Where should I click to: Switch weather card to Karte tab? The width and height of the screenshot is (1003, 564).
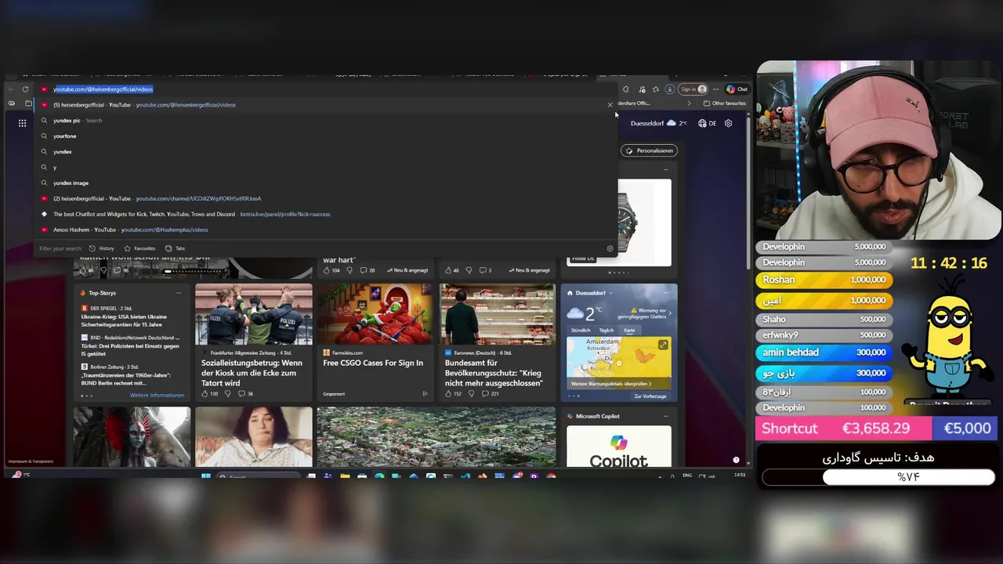pos(629,331)
